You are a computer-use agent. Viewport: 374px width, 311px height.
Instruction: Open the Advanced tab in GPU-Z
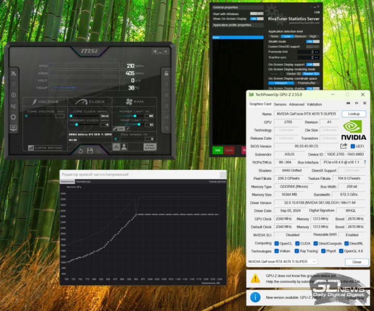pos(296,104)
